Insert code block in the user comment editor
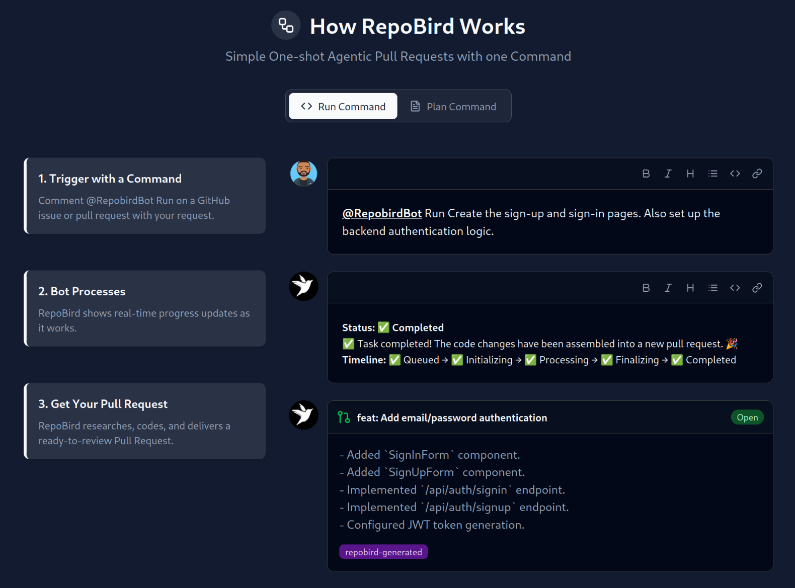This screenshot has height=588, width=795. [735, 174]
